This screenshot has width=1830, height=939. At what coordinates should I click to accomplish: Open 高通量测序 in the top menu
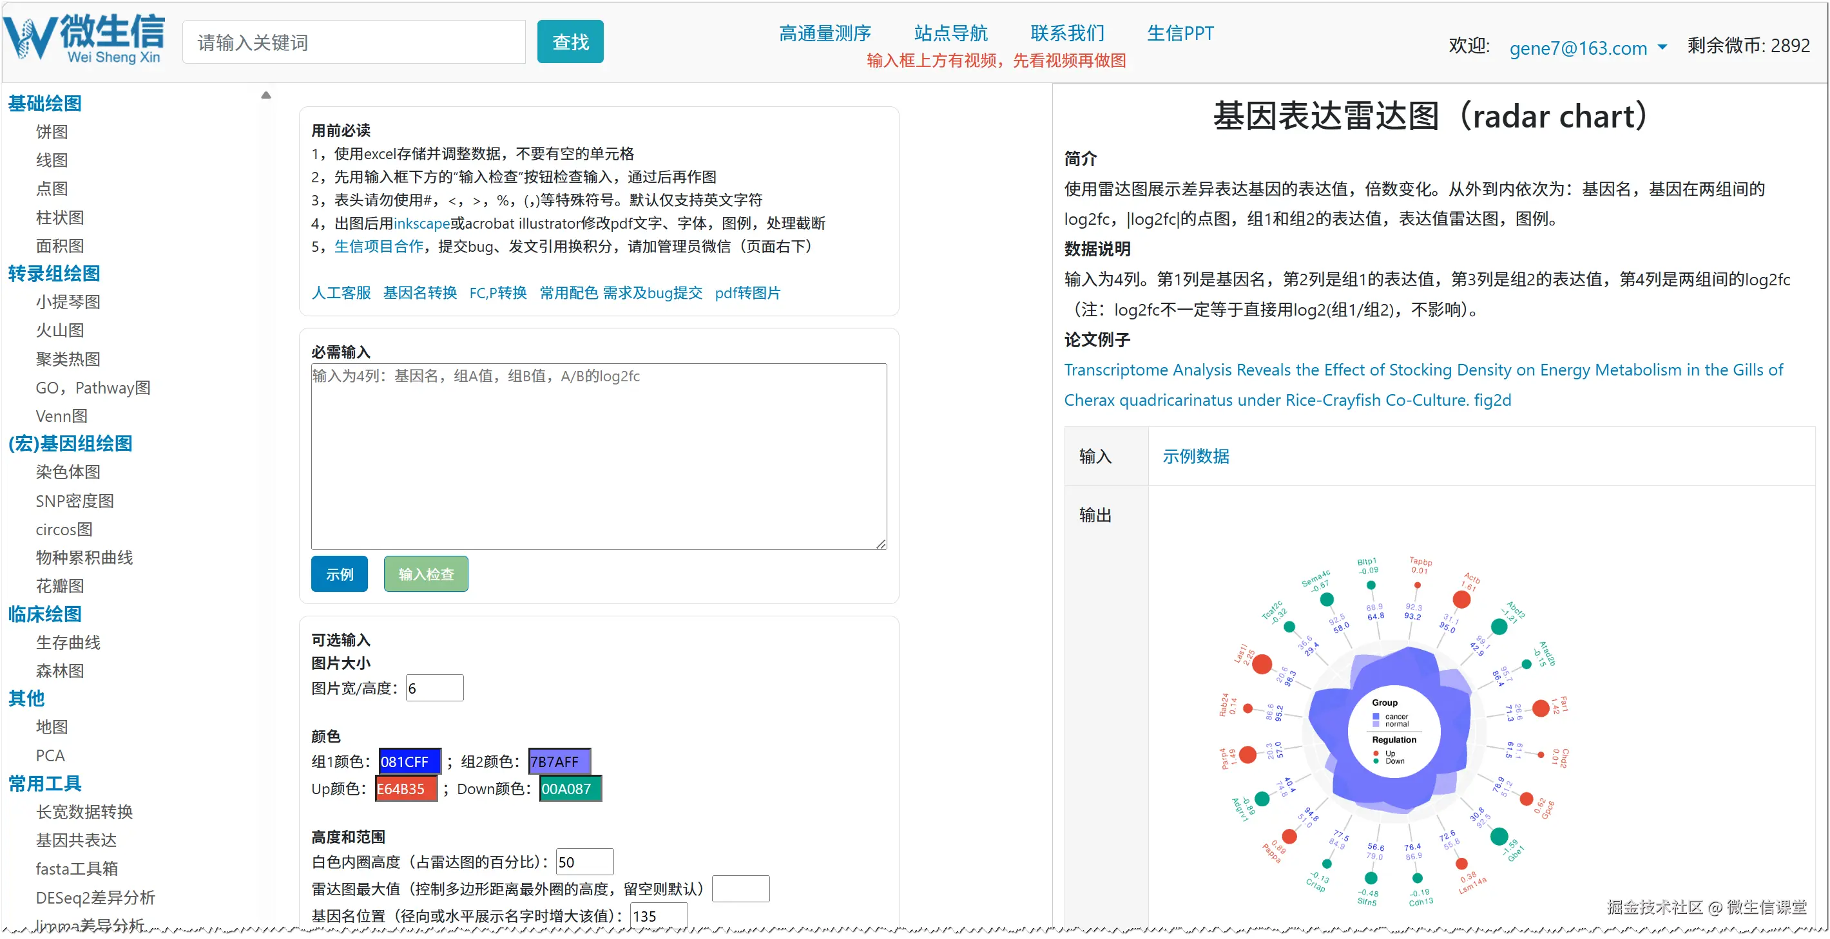point(824,33)
